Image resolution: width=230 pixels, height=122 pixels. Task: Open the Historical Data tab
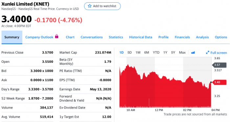click(141, 37)
